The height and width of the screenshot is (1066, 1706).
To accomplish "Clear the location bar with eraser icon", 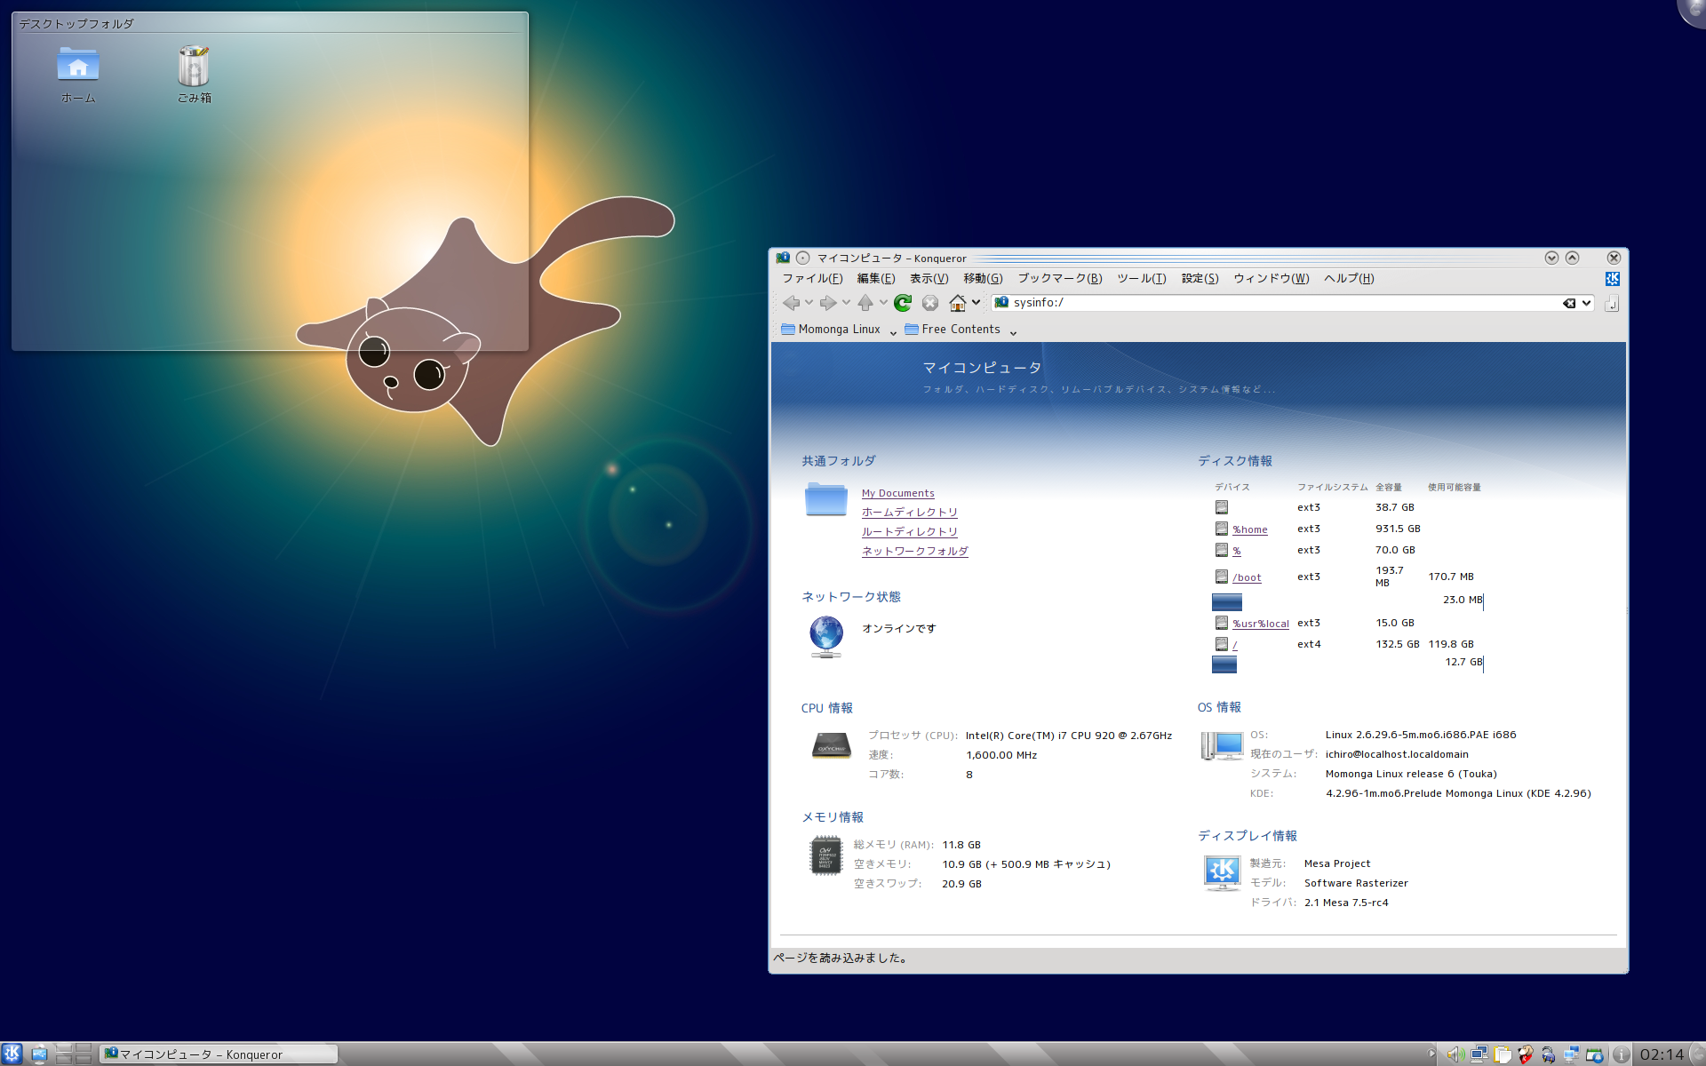I will (x=1569, y=303).
